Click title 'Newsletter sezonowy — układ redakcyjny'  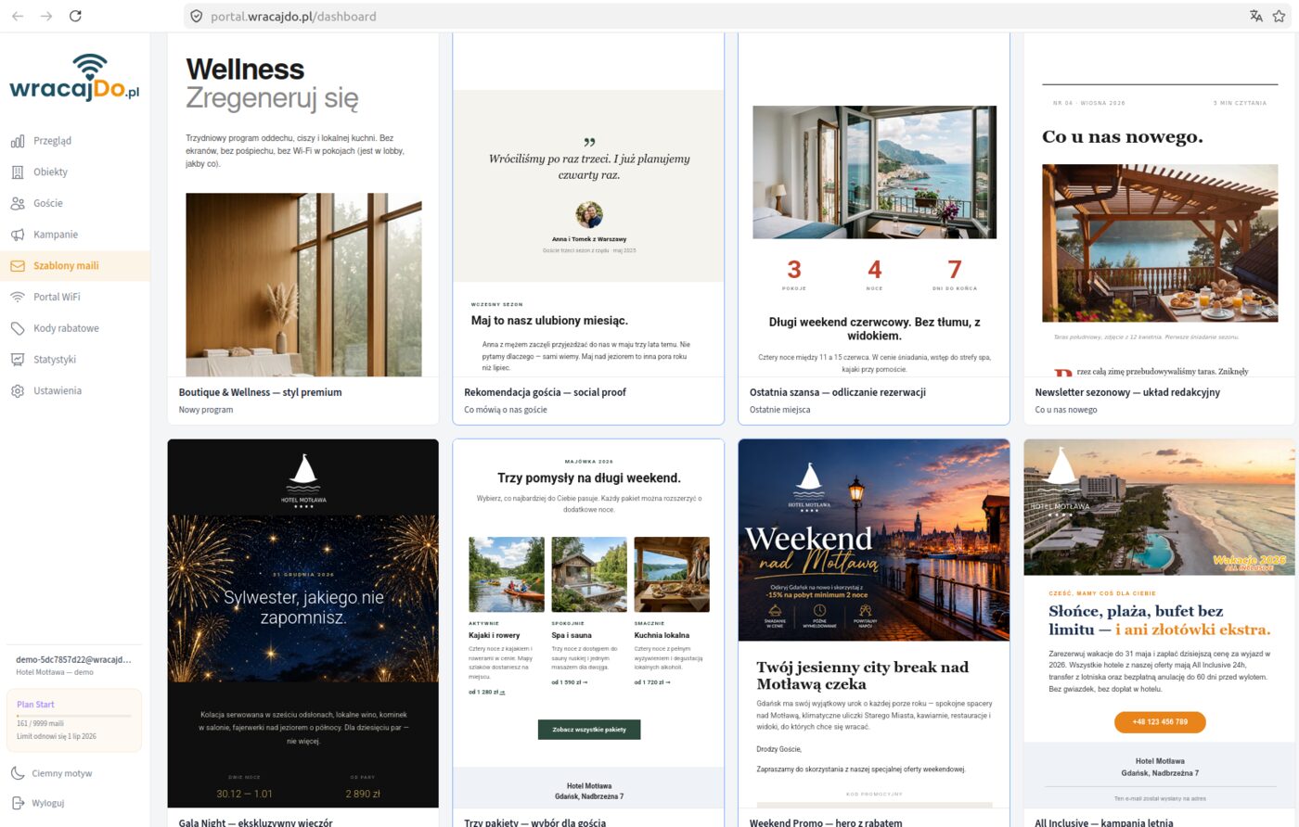click(x=1127, y=392)
